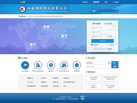Click the 成立登记 link
The width and height of the screenshot is (137, 103).
43,78
